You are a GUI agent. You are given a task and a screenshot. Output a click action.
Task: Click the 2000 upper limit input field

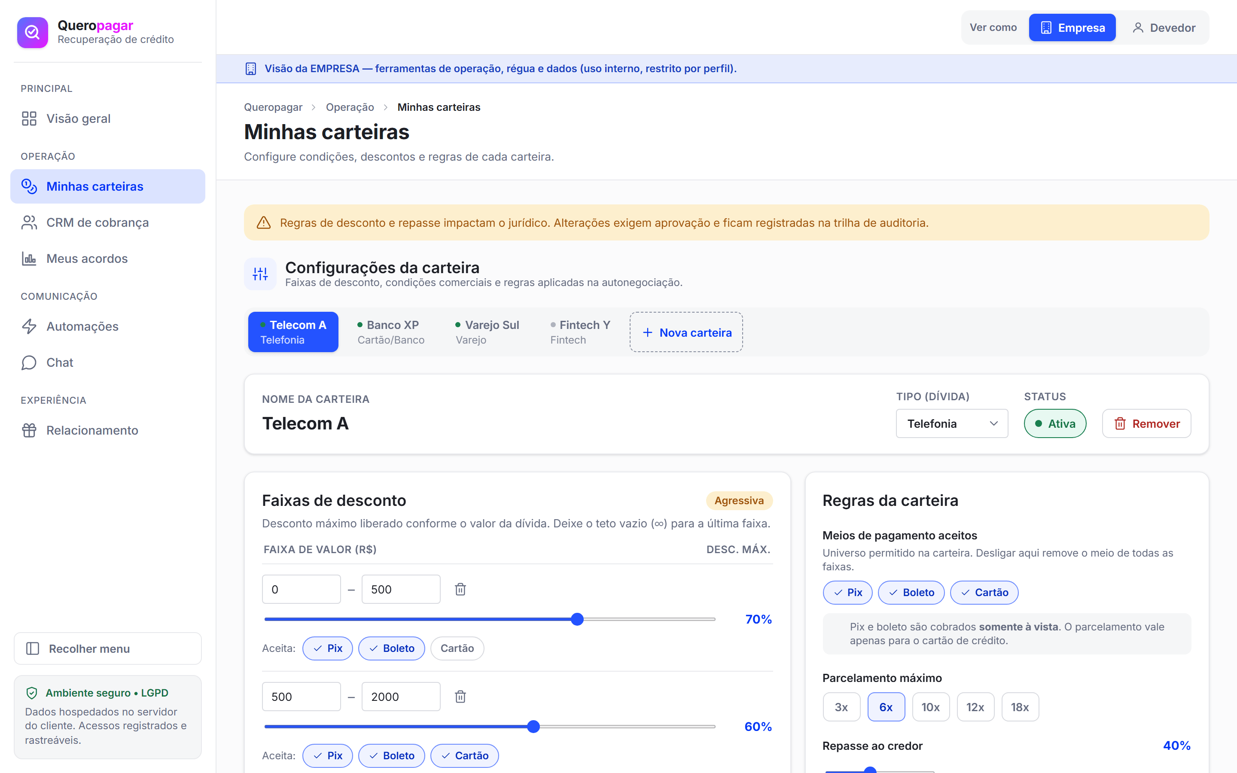(x=401, y=696)
